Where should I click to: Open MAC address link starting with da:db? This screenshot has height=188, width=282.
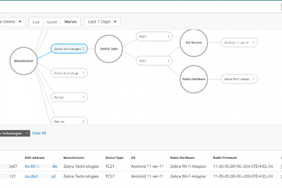pos(40,176)
